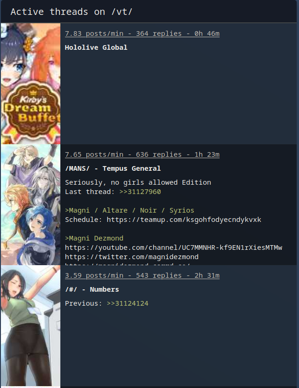Open Magni Dezmond's YouTube channel URL
The image size is (299, 388).
click(x=174, y=248)
